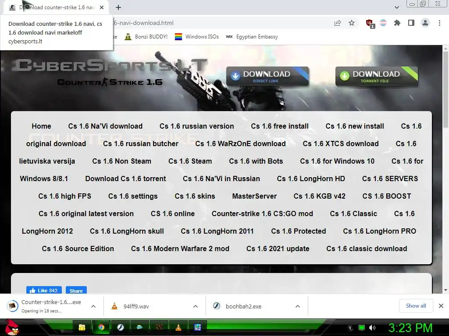Open Cs 1.6 XTCS download link
The image size is (449, 336).
[340, 143]
